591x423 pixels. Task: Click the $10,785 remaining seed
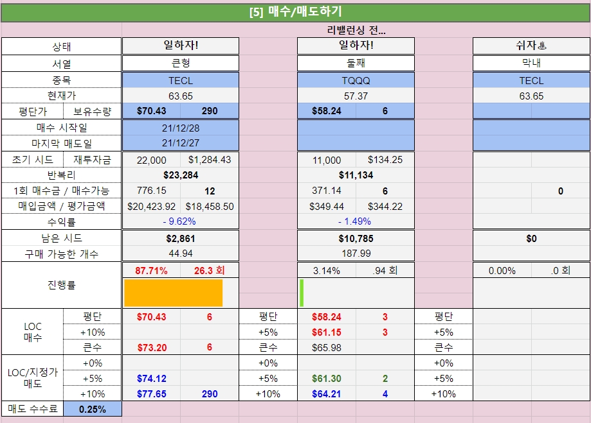[x=356, y=239]
